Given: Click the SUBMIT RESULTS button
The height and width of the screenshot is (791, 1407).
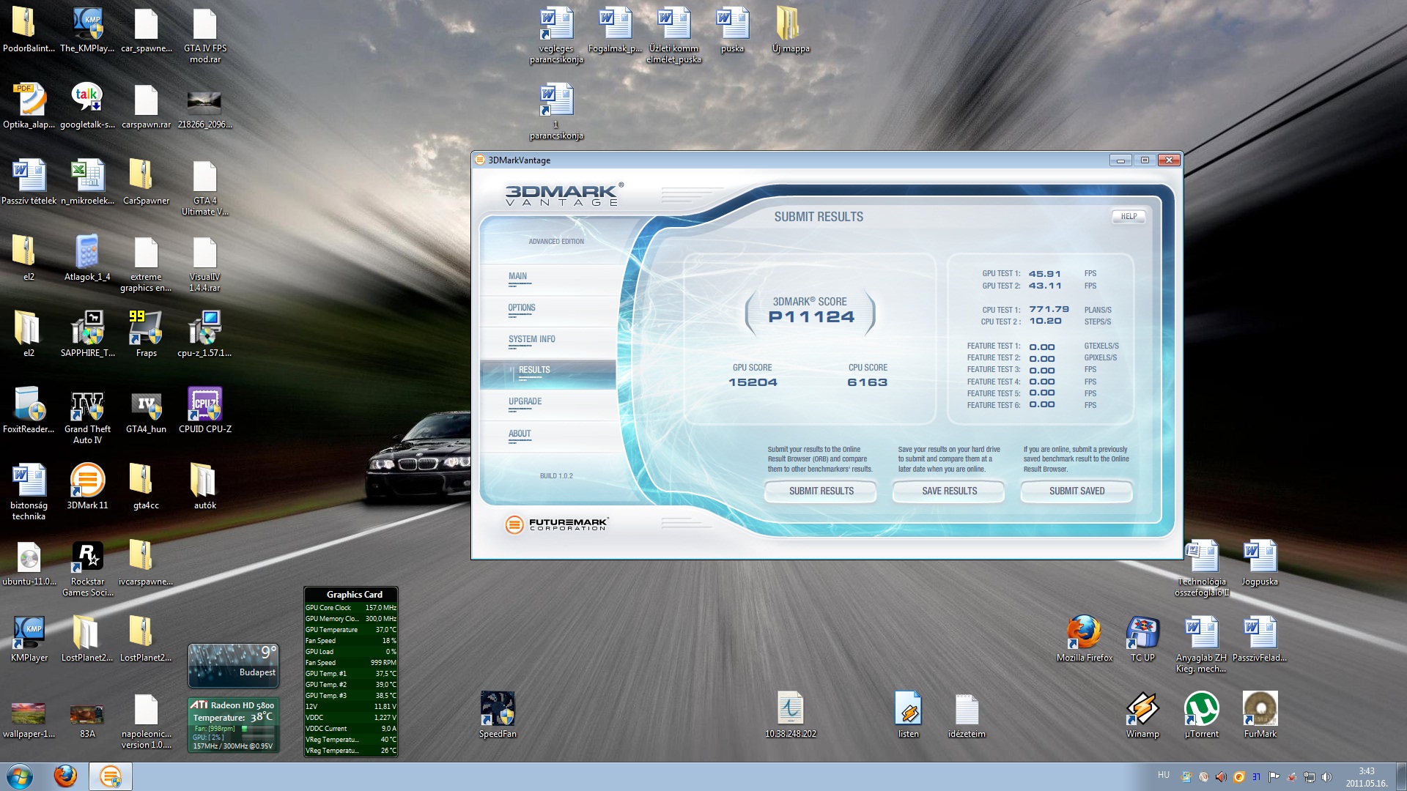Looking at the screenshot, I should 821,491.
